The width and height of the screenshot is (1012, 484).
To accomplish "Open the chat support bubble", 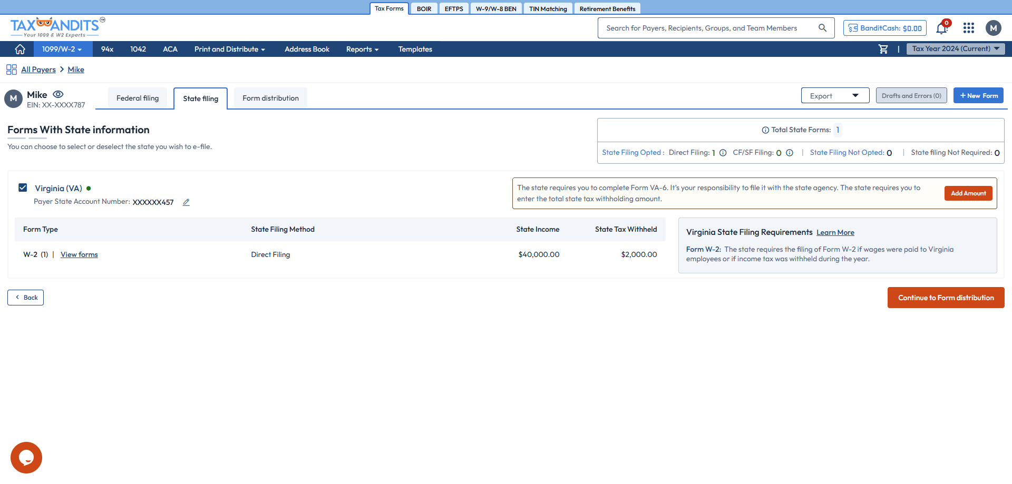I will (x=26, y=458).
